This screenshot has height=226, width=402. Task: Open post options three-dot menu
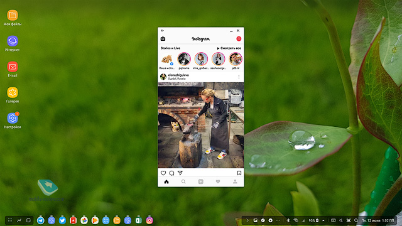tap(239, 77)
